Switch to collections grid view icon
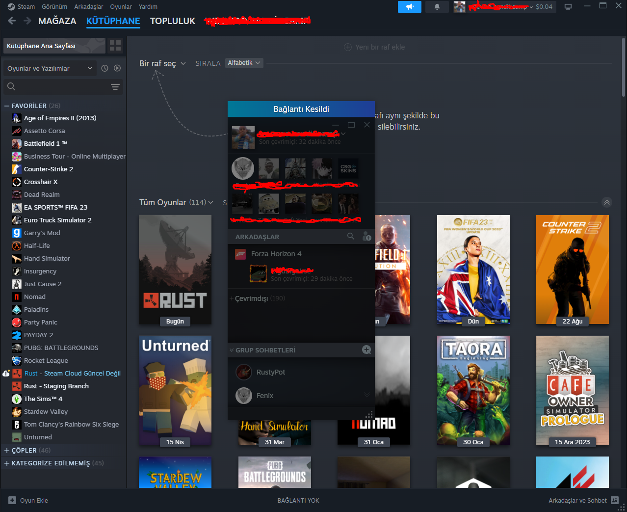This screenshot has height=512, width=627. [x=115, y=46]
